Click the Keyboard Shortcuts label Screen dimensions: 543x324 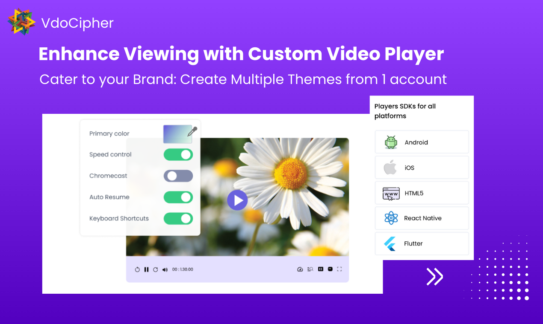[x=119, y=218]
